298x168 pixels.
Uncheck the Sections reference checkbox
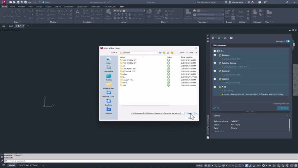[x=214, y=55]
